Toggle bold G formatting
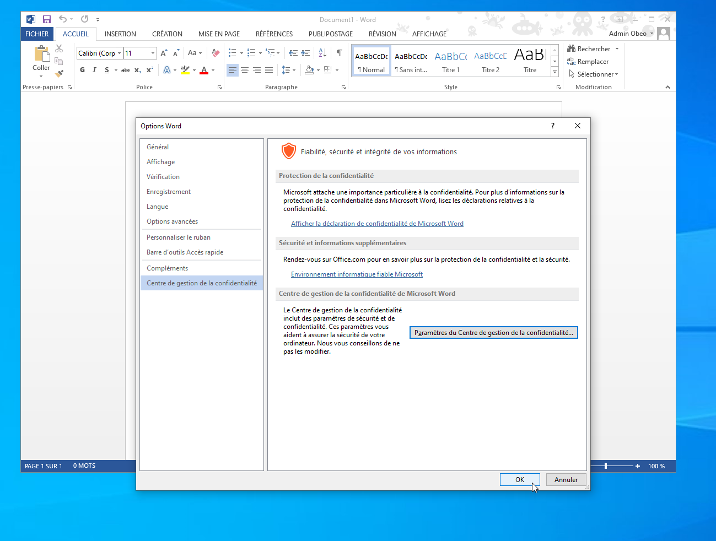The image size is (716, 541). [82, 70]
